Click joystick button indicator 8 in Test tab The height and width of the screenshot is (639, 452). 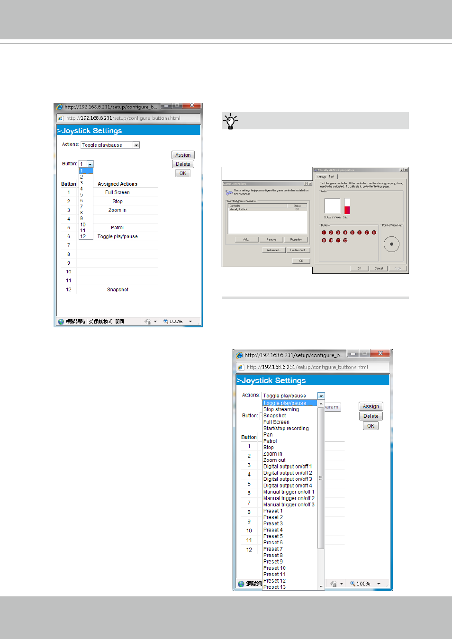(x=374, y=233)
